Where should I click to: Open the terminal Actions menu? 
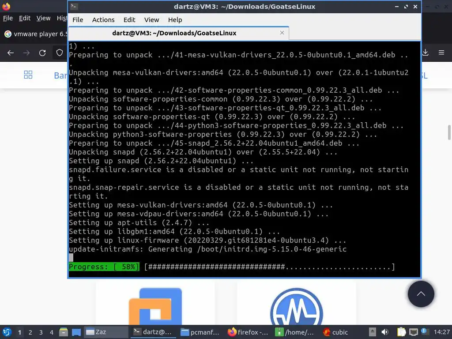coord(103,19)
